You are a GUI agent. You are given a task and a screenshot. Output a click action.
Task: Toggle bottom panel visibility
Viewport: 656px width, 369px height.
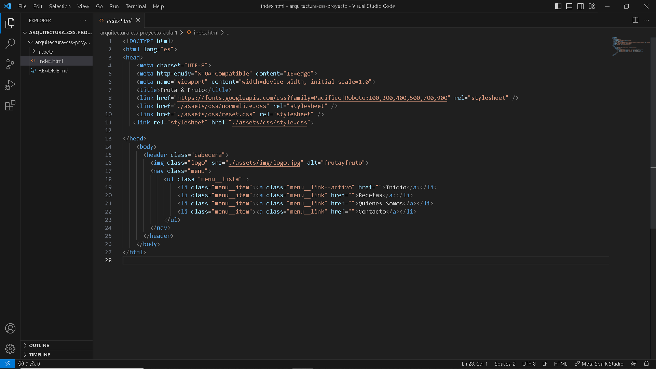tap(569, 6)
